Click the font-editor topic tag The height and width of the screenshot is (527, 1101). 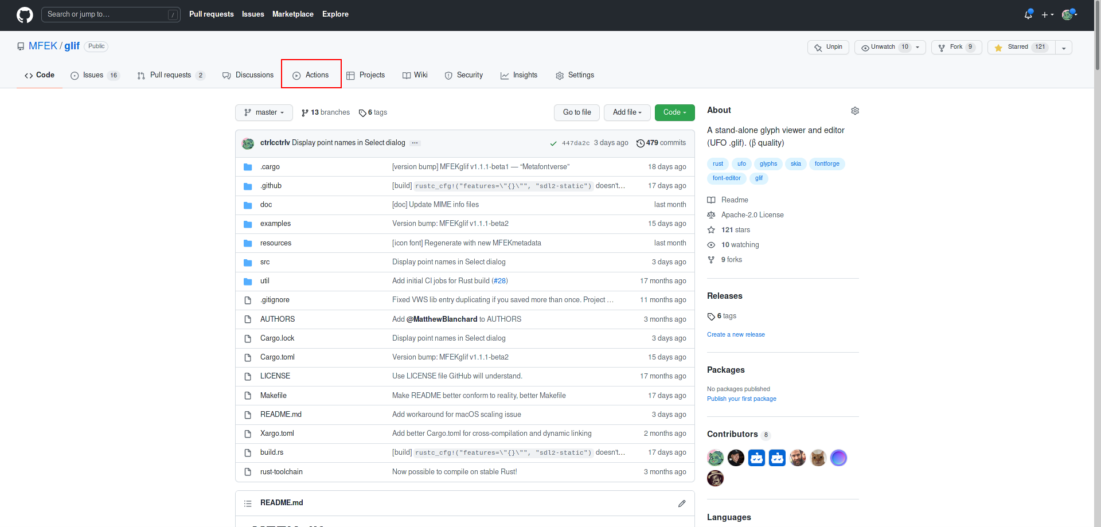727,178
